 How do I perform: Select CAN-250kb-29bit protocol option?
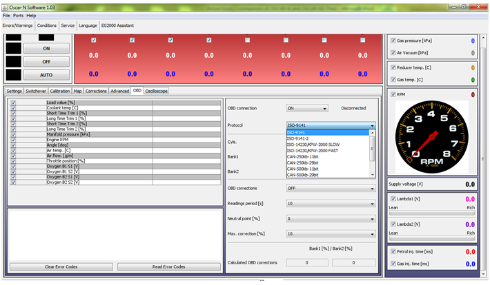pyautogui.click(x=328, y=162)
